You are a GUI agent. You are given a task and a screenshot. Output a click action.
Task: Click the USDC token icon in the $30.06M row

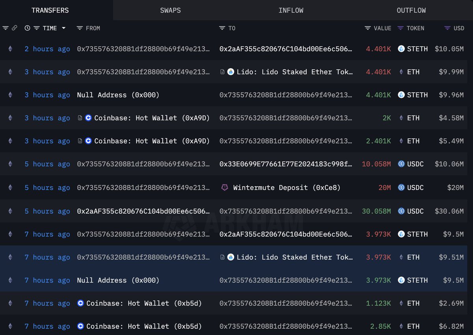[x=401, y=211]
